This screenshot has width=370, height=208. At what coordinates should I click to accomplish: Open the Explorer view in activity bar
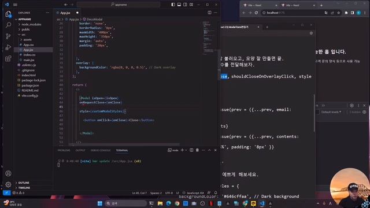[x=8, y=14]
